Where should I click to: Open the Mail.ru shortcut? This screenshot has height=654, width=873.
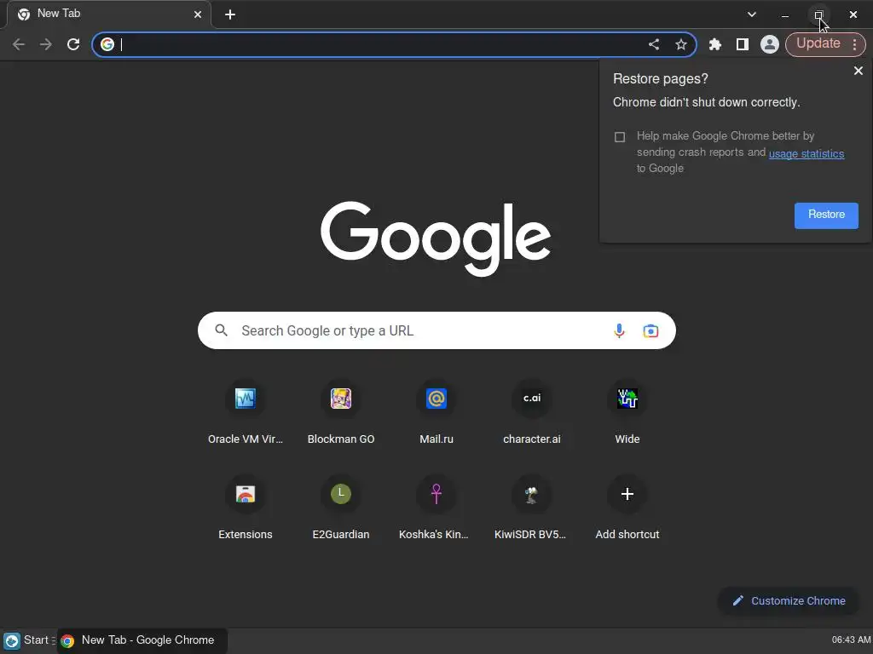tap(436, 414)
